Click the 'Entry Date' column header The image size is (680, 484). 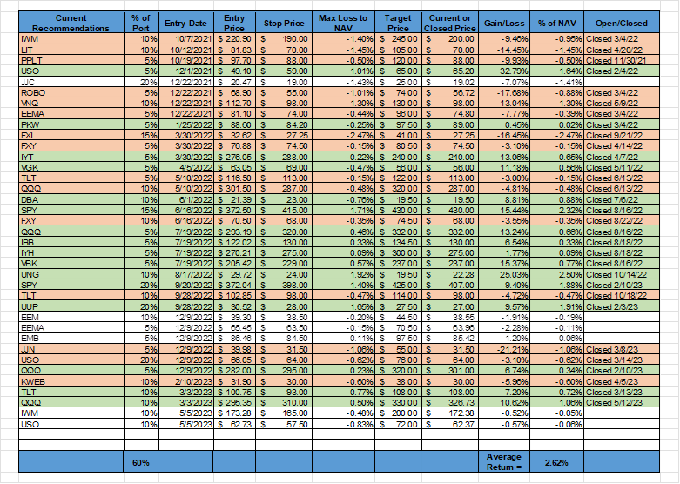coord(185,23)
